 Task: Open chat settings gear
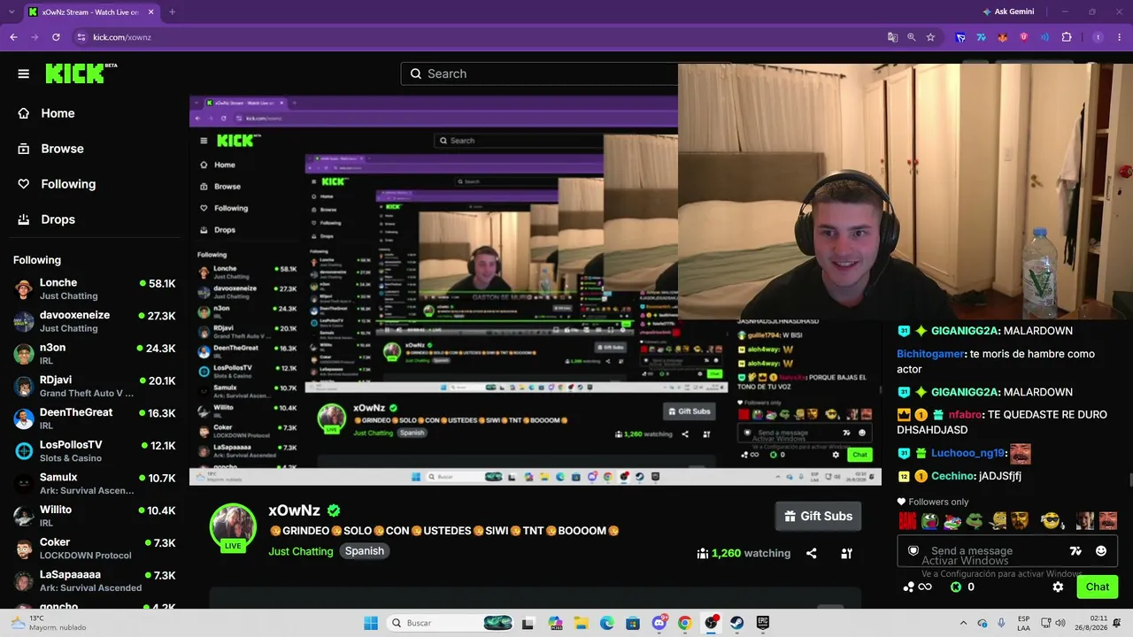click(x=1058, y=587)
